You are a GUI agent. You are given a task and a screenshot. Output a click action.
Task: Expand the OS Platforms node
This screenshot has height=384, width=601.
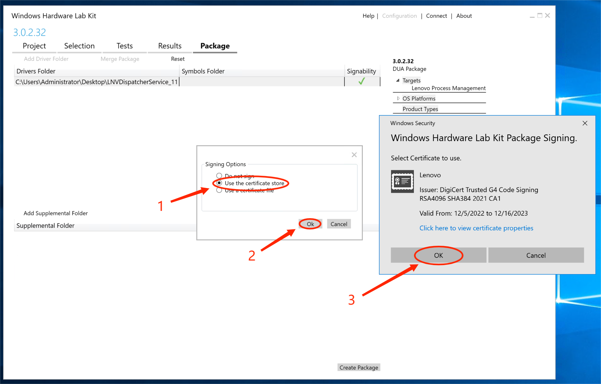398,99
